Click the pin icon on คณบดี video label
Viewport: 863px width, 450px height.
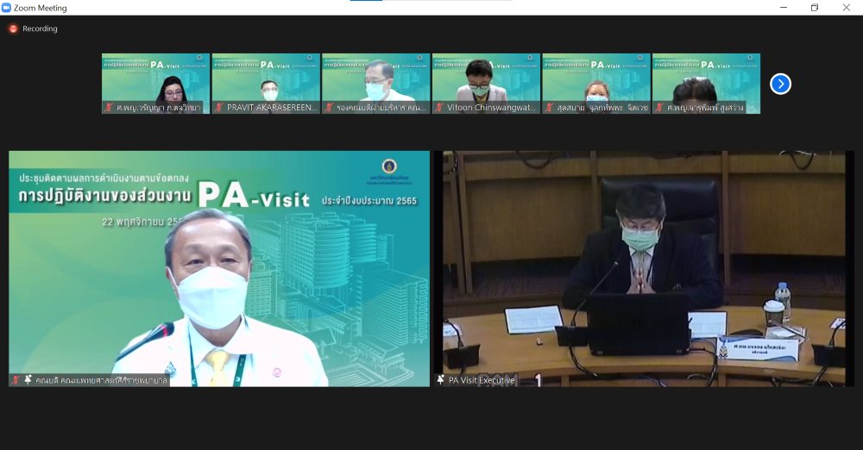[x=28, y=379]
